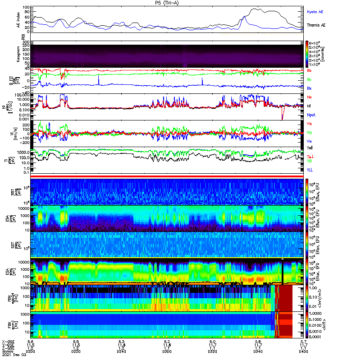Select the green "By" legend label
The image size is (338, 361).
pyautogui.click(x=309, y=80)
